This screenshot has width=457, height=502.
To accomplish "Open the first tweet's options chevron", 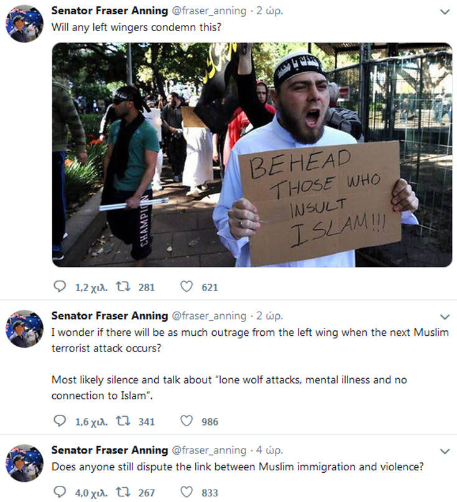I will point(445,12).
